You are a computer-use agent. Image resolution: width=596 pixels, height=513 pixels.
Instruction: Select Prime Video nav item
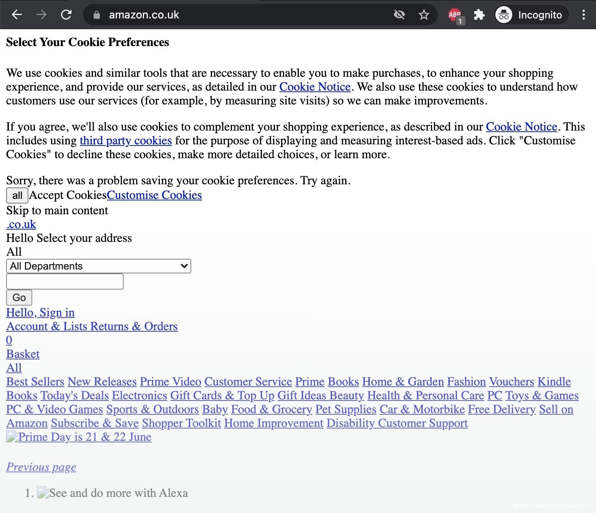170,382
